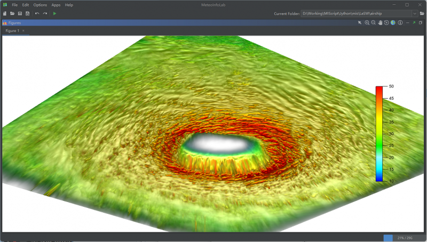Select the arrow pointer tool
Image resolution: width=427 pixels, height=242 pixels.
360,23
